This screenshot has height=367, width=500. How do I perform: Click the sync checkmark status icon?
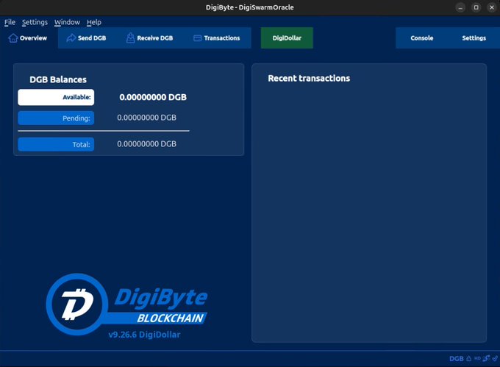pyautogui.click(x=495, y=358)
